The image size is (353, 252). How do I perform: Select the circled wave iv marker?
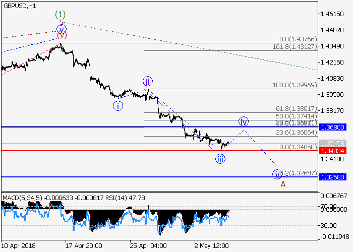point(244,121)
